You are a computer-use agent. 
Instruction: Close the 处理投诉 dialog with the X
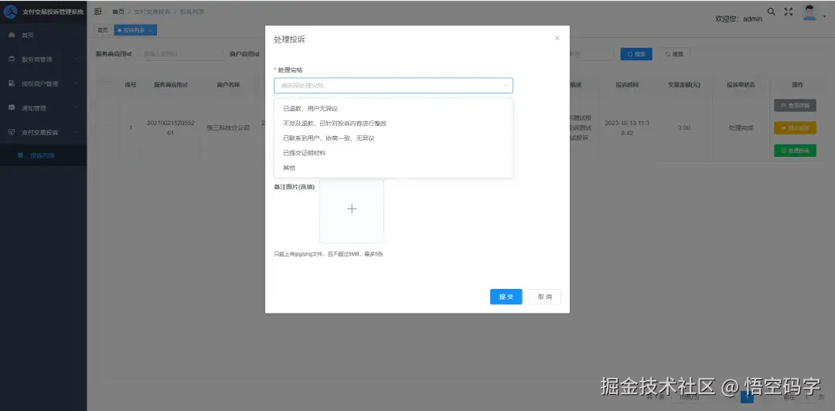click(557, 39)
